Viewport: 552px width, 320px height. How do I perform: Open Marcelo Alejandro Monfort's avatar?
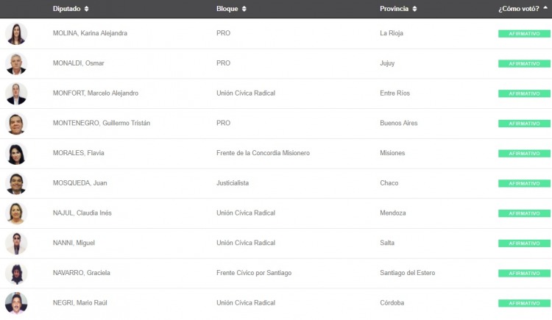pyautogui.click(x=16, y=93)
